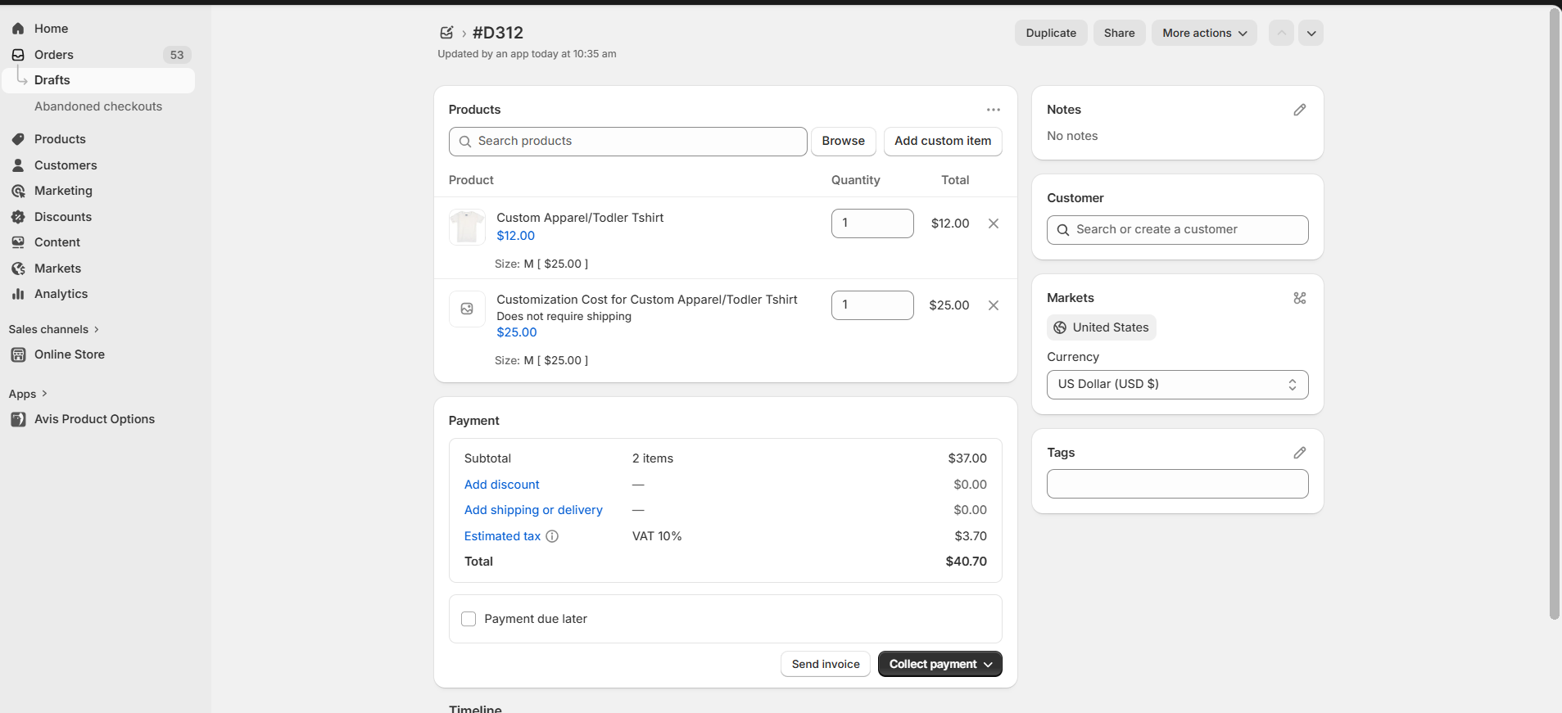1562x713 pixels.
Task: Click the Send invoice button
Action: click(x=825, y=664)
